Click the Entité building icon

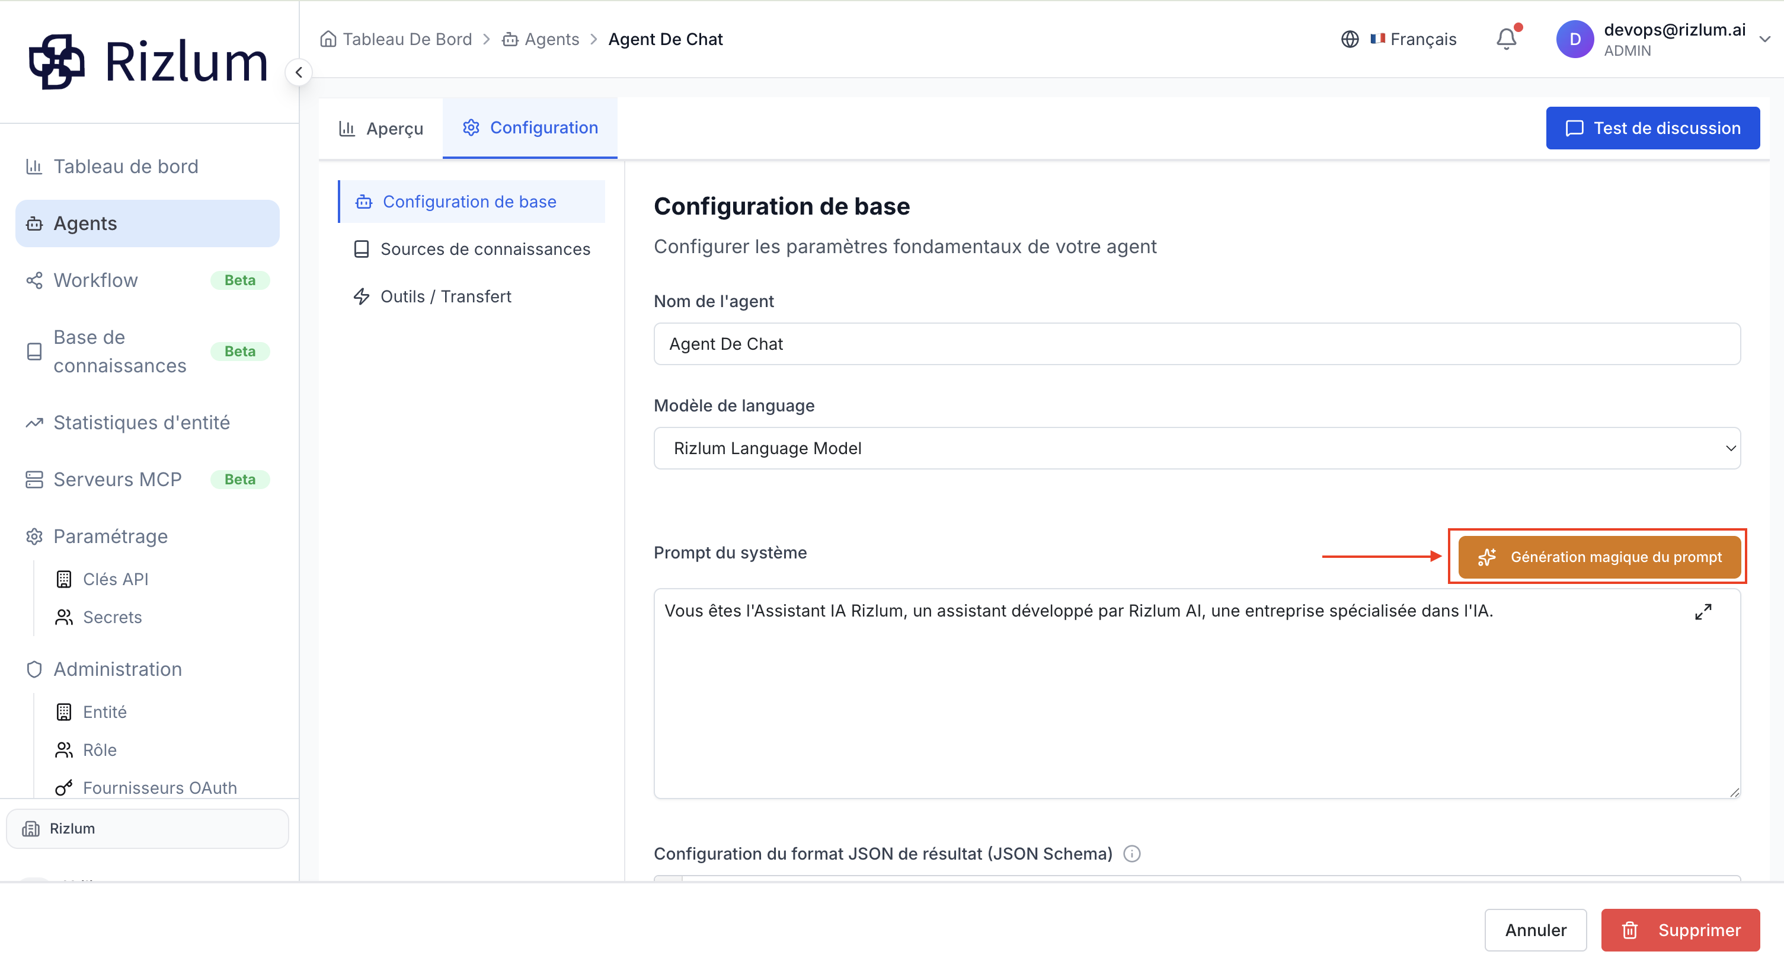tap(64, 713)
